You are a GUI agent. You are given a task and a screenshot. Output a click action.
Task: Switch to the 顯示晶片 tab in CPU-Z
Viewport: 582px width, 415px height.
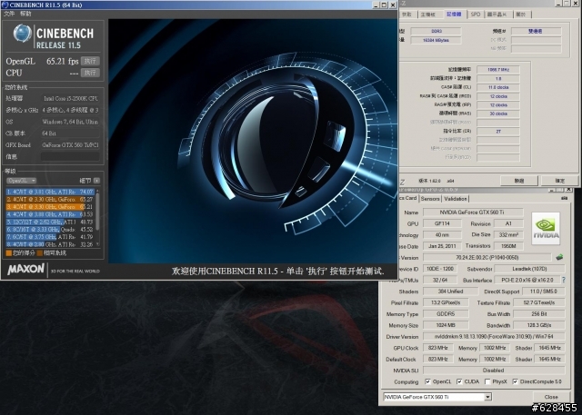pyautogui.click(x=497, y=15)
